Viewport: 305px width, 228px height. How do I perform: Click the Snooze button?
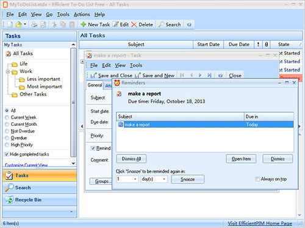[188, 179]
